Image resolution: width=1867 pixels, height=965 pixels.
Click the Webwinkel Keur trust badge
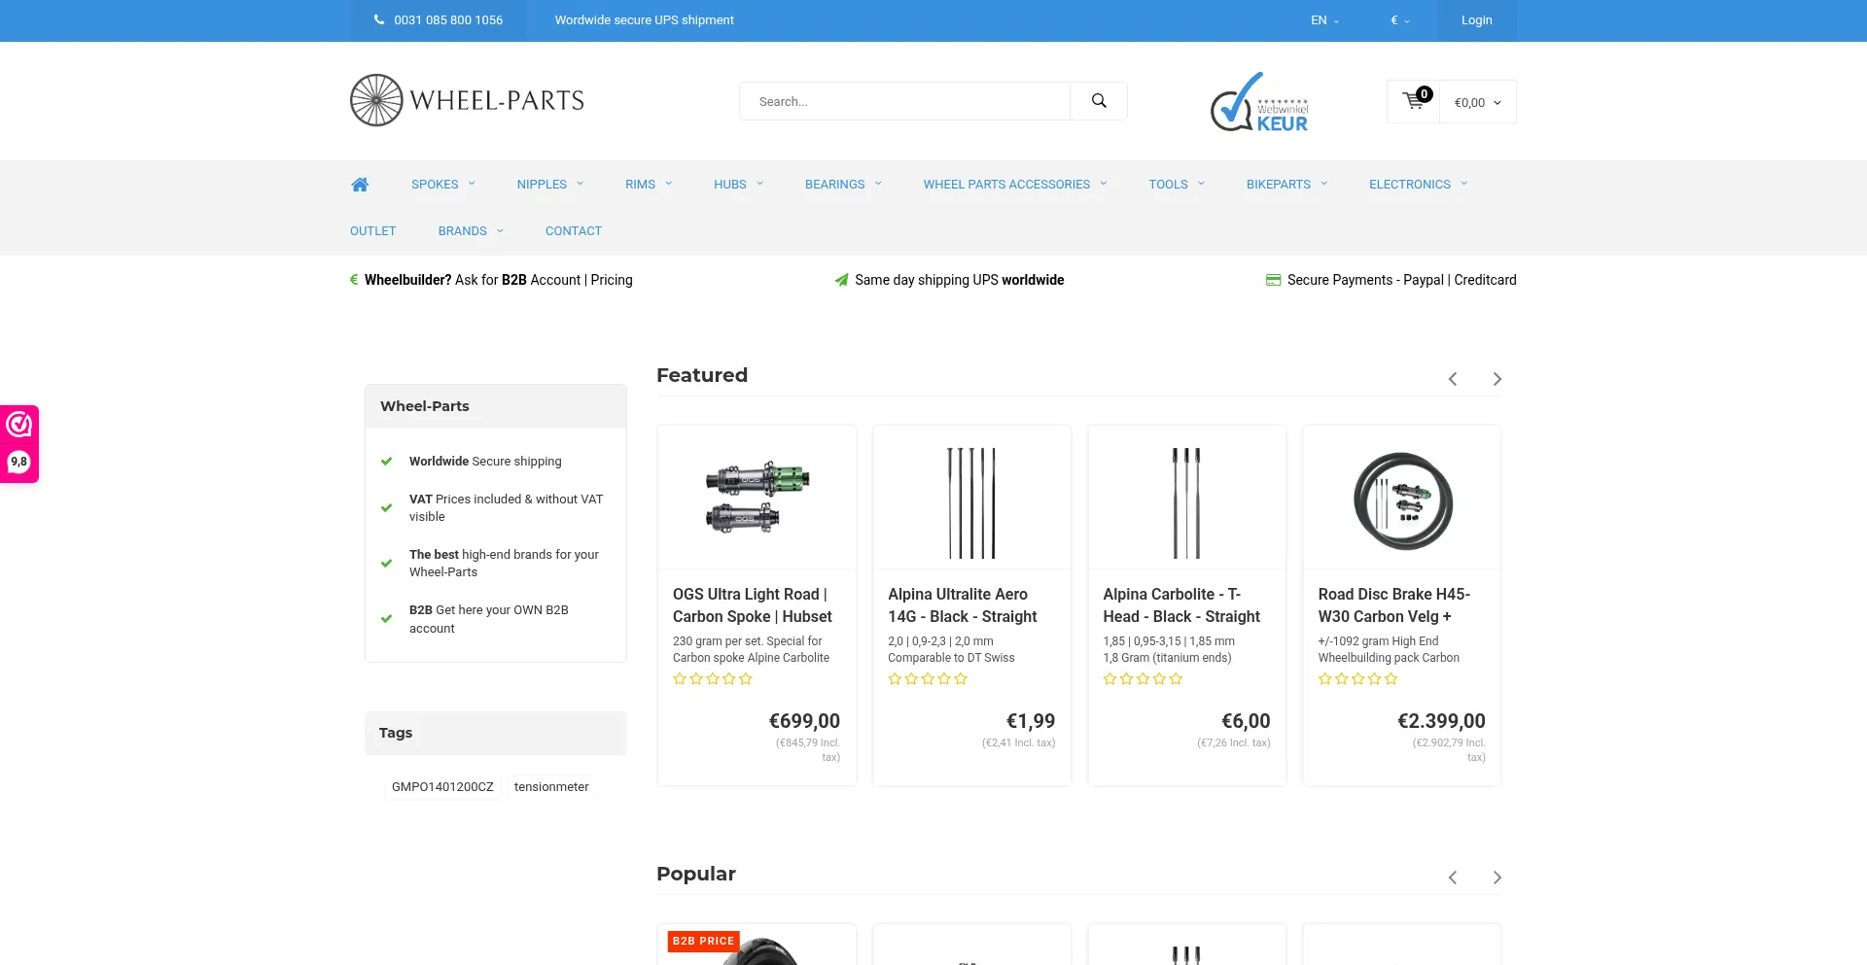[1259, 101]
